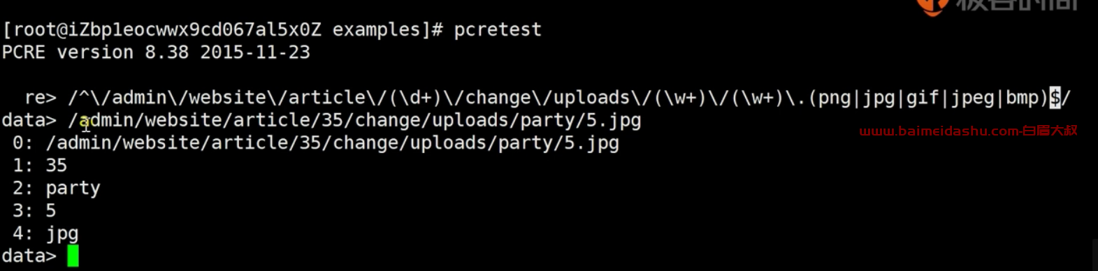
Task: Click the green terminal cursor block
Action: [x=73, y=256]
